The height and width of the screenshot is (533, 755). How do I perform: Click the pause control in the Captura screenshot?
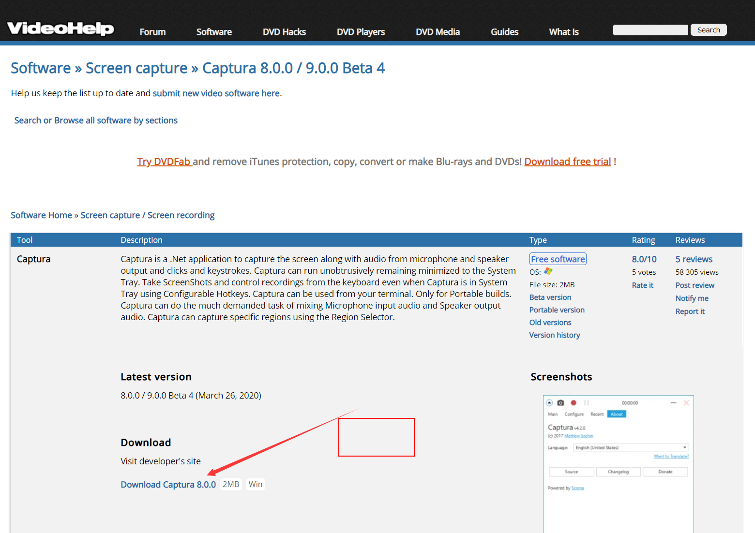point(587,402)
